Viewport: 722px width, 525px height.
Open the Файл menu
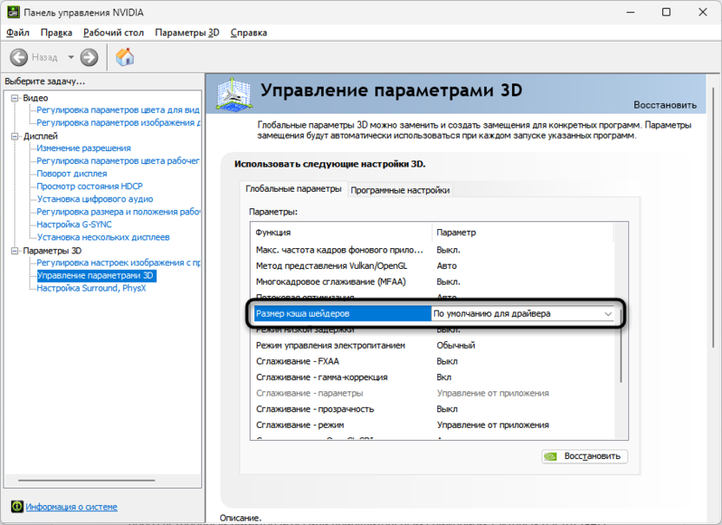pyautogui.click(x=17, y=32)
